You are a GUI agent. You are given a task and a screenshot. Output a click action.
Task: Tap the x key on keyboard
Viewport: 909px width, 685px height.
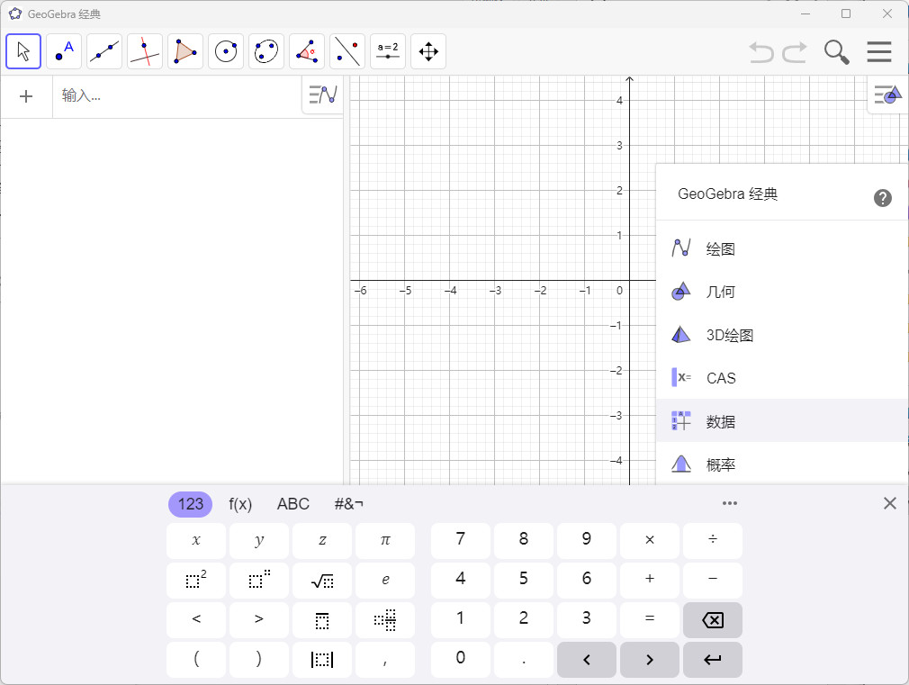[196, 541]
